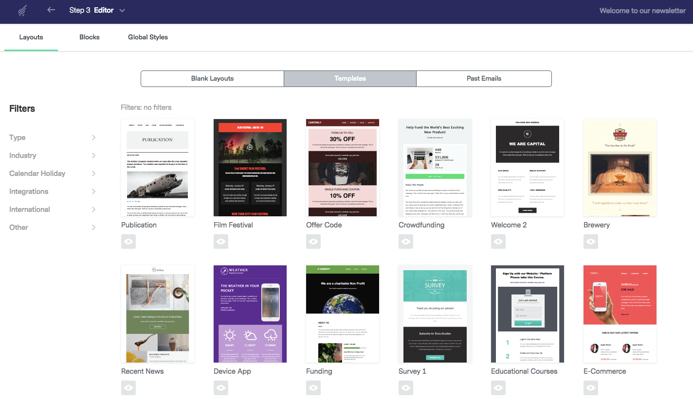
Task: Click preview eye under Welcome 2
Action: point(498,241)
